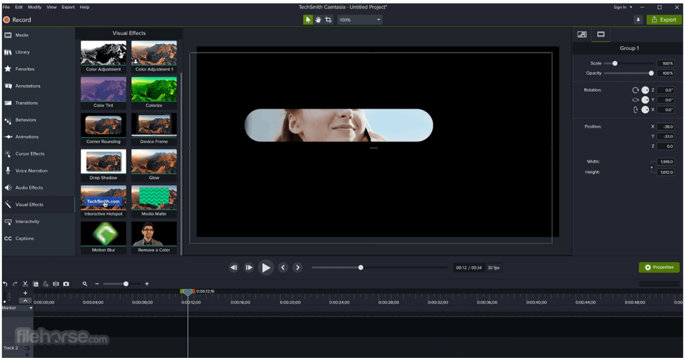Choose the crop tool in canvas toolbar
Viewport: 684px width, 358px height.
pos(328,20)
